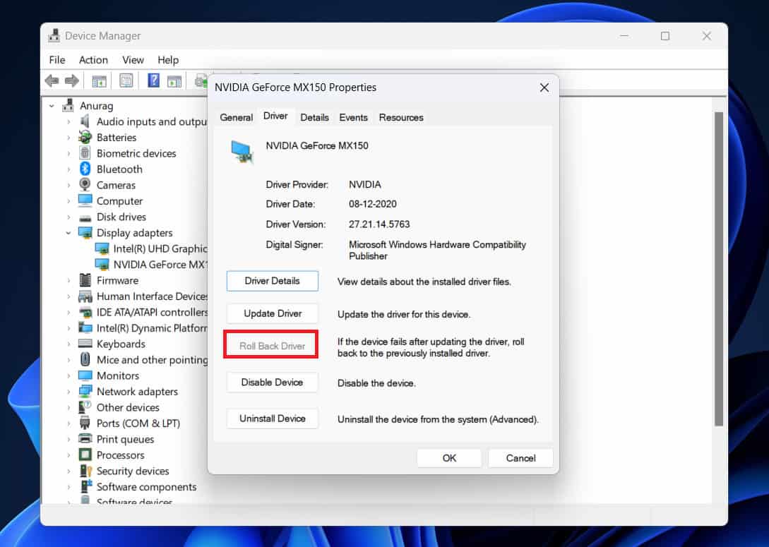The width and height of the screenshot is (769, 547).
Task: Open the Help menu
Action: click(168, 60)
